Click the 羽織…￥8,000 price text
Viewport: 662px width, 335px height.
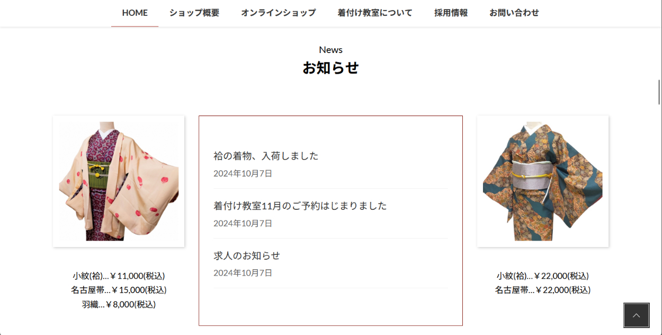tap(119, 304)
